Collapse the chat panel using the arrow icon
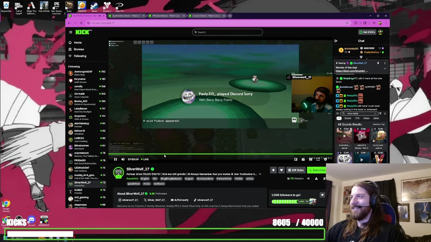Viewport: 431px width, 242px height. pos(336,41)
